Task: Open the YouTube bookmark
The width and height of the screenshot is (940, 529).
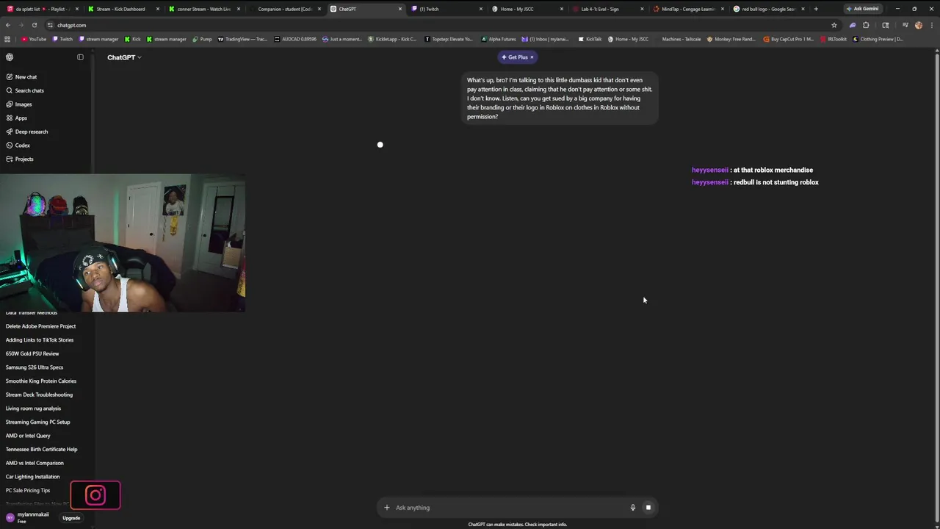Action: 34,39
